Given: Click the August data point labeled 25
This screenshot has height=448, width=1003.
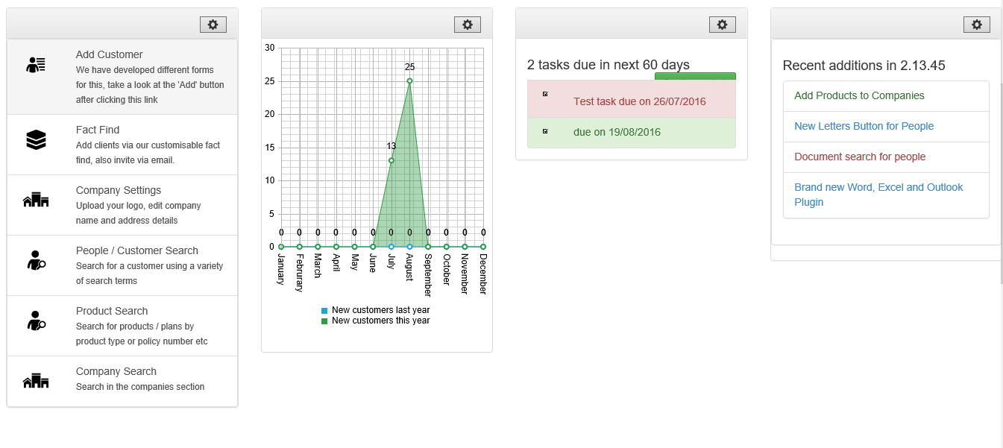Looking at the screenshot, I should tap(409, 81).
